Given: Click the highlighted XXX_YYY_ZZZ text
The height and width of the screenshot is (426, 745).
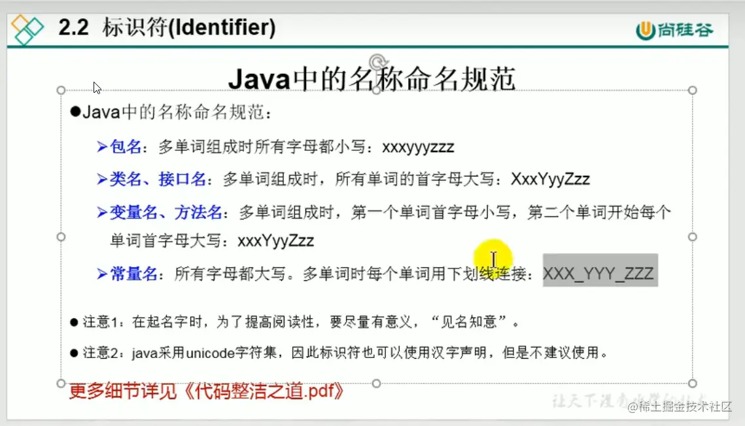Looking at the screenshot, I should tap(600, 272).
